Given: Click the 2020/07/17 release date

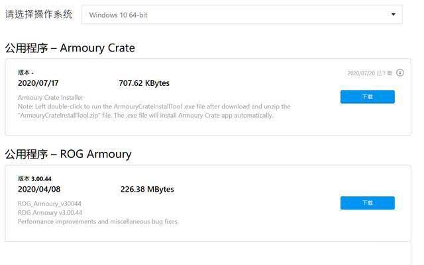Looking at the screenshot, I should click(38, 83).
